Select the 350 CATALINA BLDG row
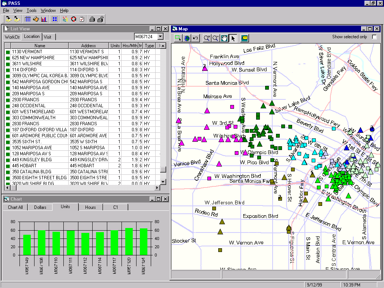The width and height of the screenshot is (384, 288). pyautogui.click(x=82, y=172)
